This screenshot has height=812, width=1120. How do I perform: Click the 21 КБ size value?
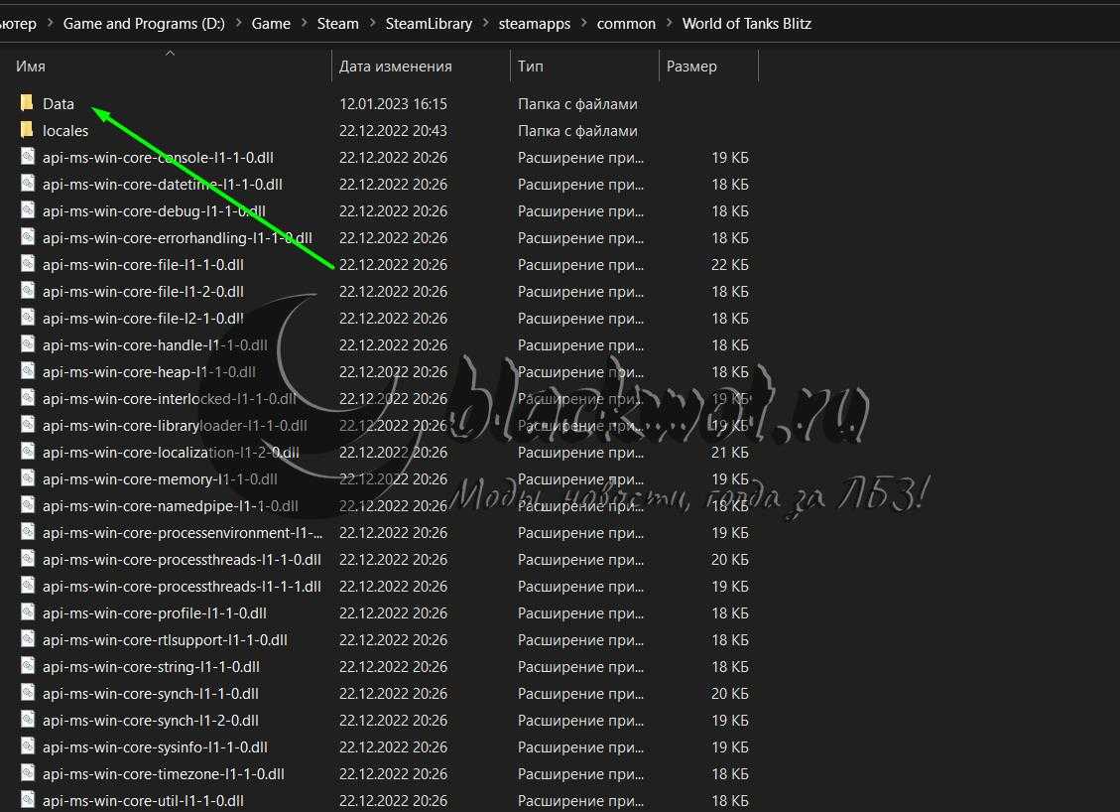tap(730, 453)
